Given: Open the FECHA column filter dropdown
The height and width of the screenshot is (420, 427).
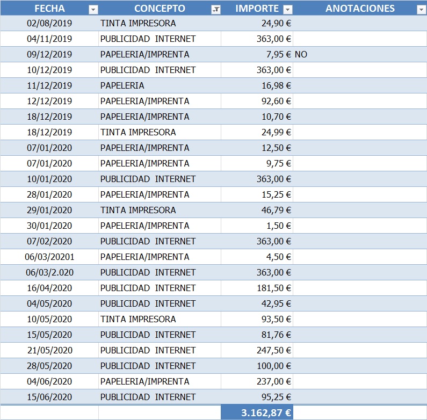Looking at the screenshot, I should pyautogui.click(x=93, y=9).
